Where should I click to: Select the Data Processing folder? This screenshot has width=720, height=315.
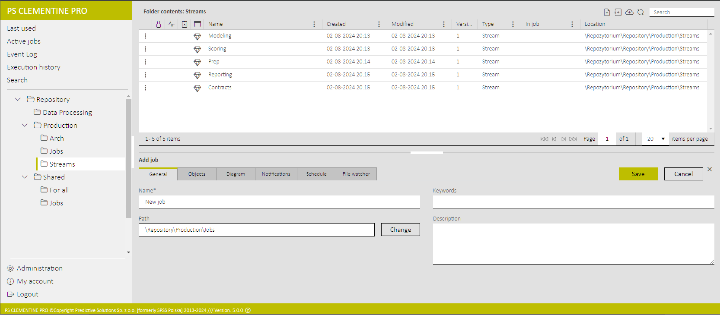pos(63,112)
